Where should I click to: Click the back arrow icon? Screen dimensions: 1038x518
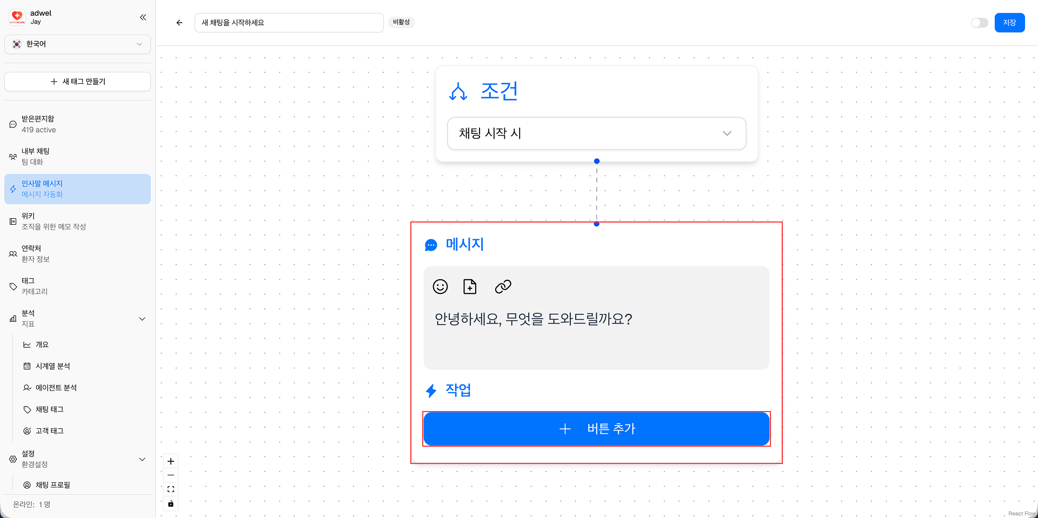[179, 23]
